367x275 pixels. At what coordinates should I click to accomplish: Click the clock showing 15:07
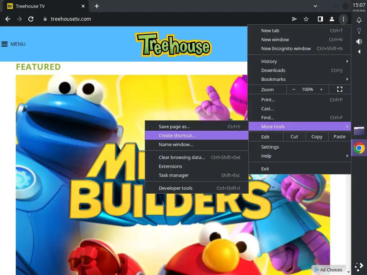coord(359,5)
